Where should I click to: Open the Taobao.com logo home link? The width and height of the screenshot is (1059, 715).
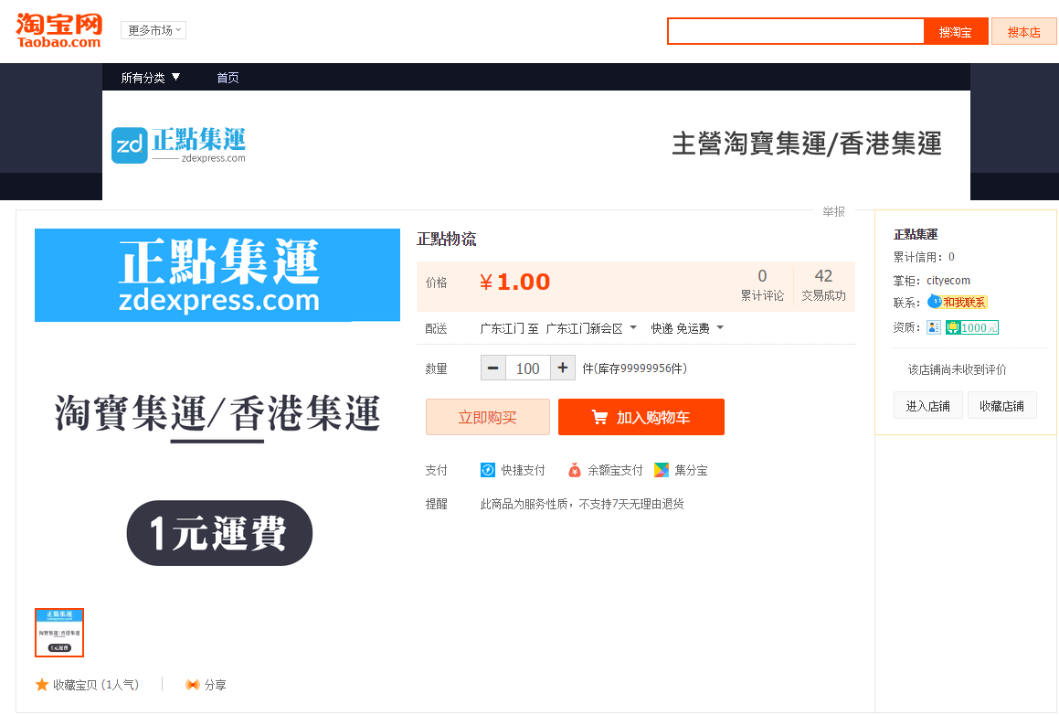pyautogui.click(x=58, y=31)
